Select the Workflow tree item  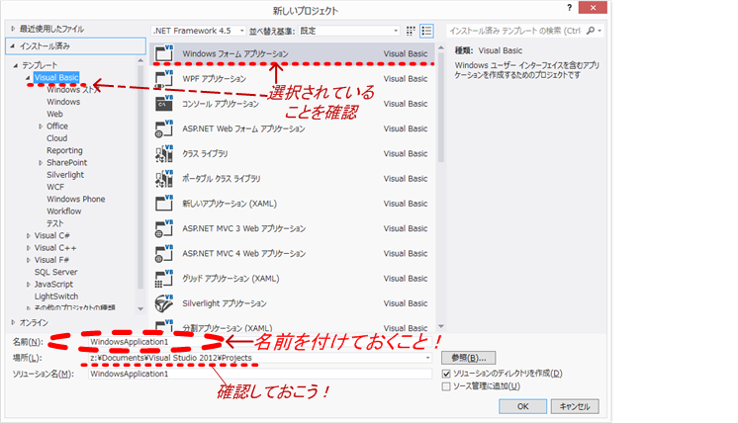click(64, 211)
